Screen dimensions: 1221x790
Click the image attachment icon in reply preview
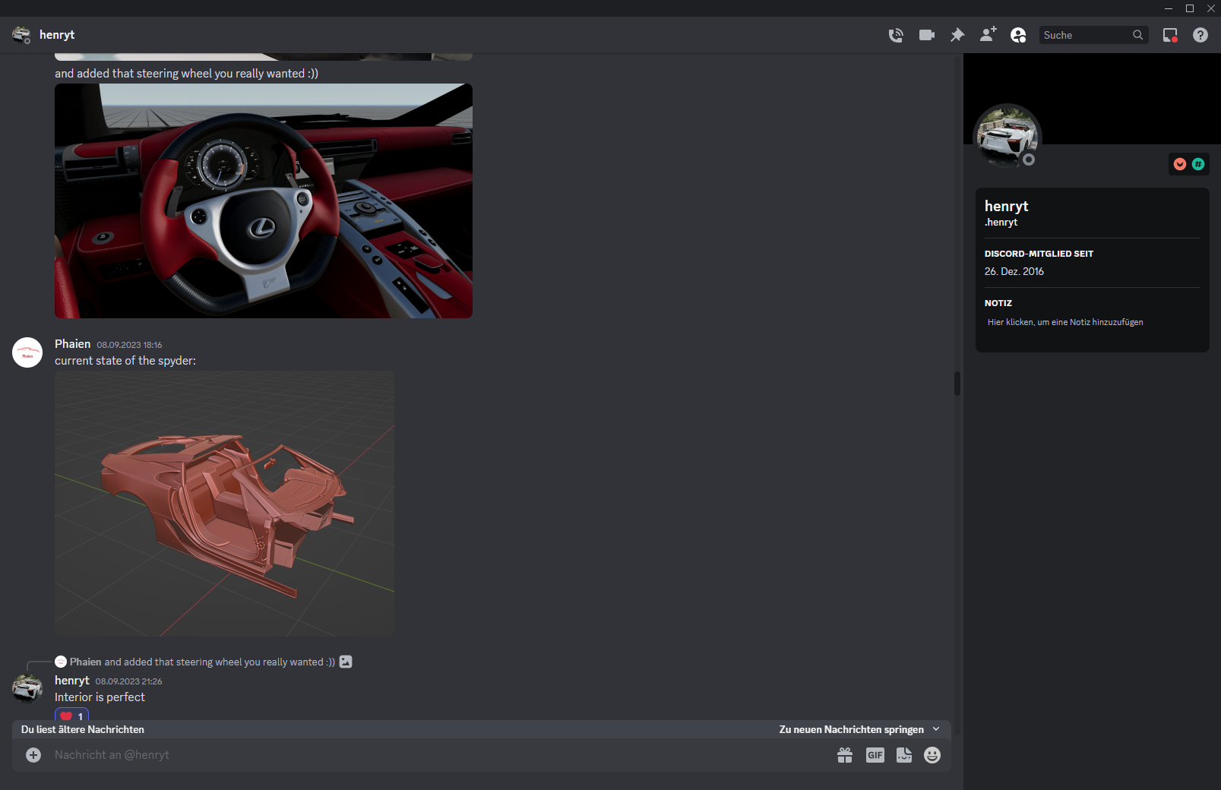click(x=346, y=662)
